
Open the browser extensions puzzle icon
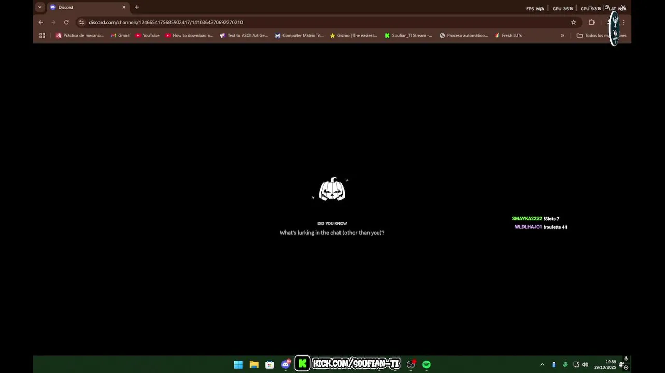tap(591, 22)
